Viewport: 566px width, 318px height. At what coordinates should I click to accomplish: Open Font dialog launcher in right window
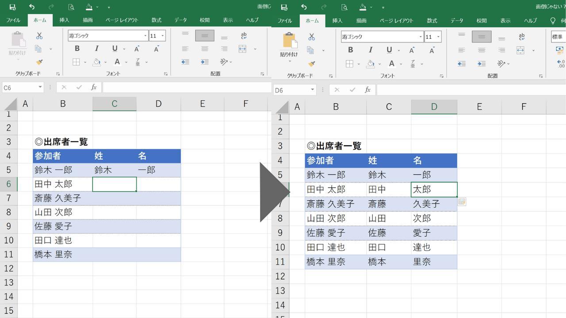[441, 76]
